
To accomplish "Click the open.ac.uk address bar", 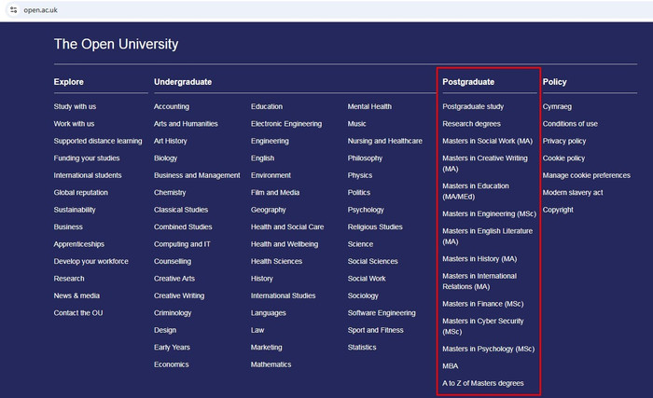I will 40,10.
